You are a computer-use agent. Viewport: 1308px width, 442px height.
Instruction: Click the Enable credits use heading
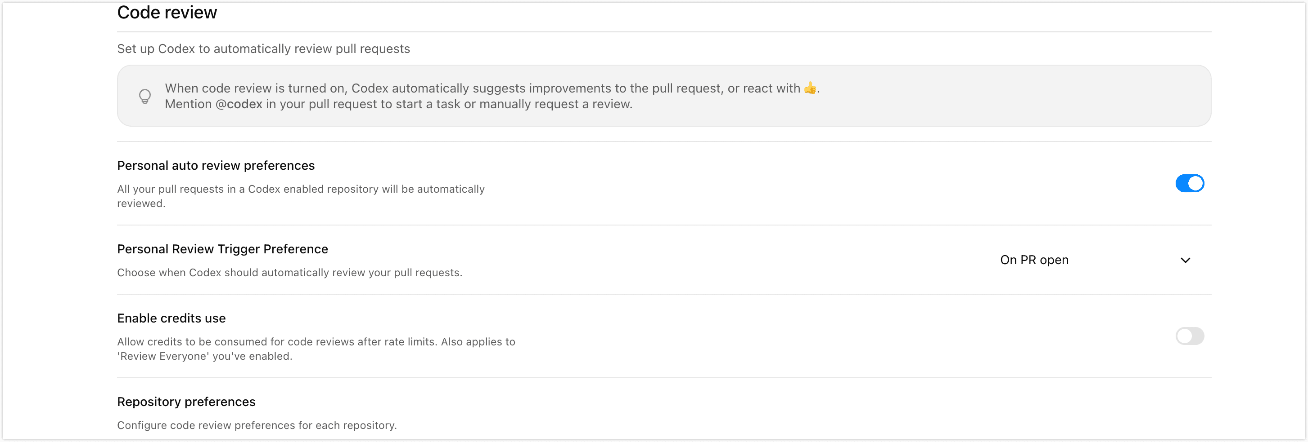[171, 318]
